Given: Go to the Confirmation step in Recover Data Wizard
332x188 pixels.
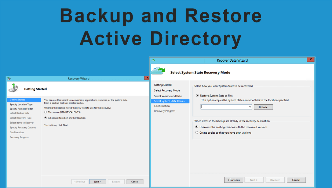Looking at the screenshot, I should (x=162, y=106).
